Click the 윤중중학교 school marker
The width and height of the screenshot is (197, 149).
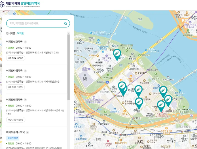click(x=115, y=109)
